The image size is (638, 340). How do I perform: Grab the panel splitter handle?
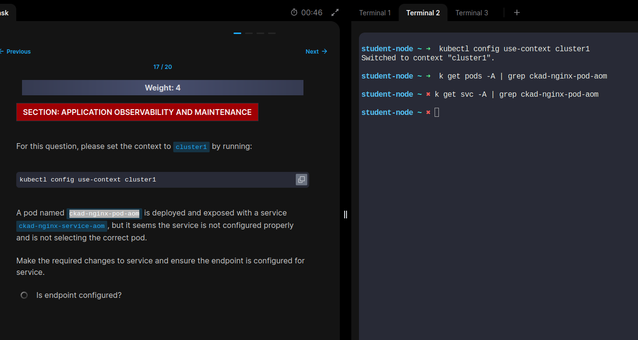click(345, 215)
